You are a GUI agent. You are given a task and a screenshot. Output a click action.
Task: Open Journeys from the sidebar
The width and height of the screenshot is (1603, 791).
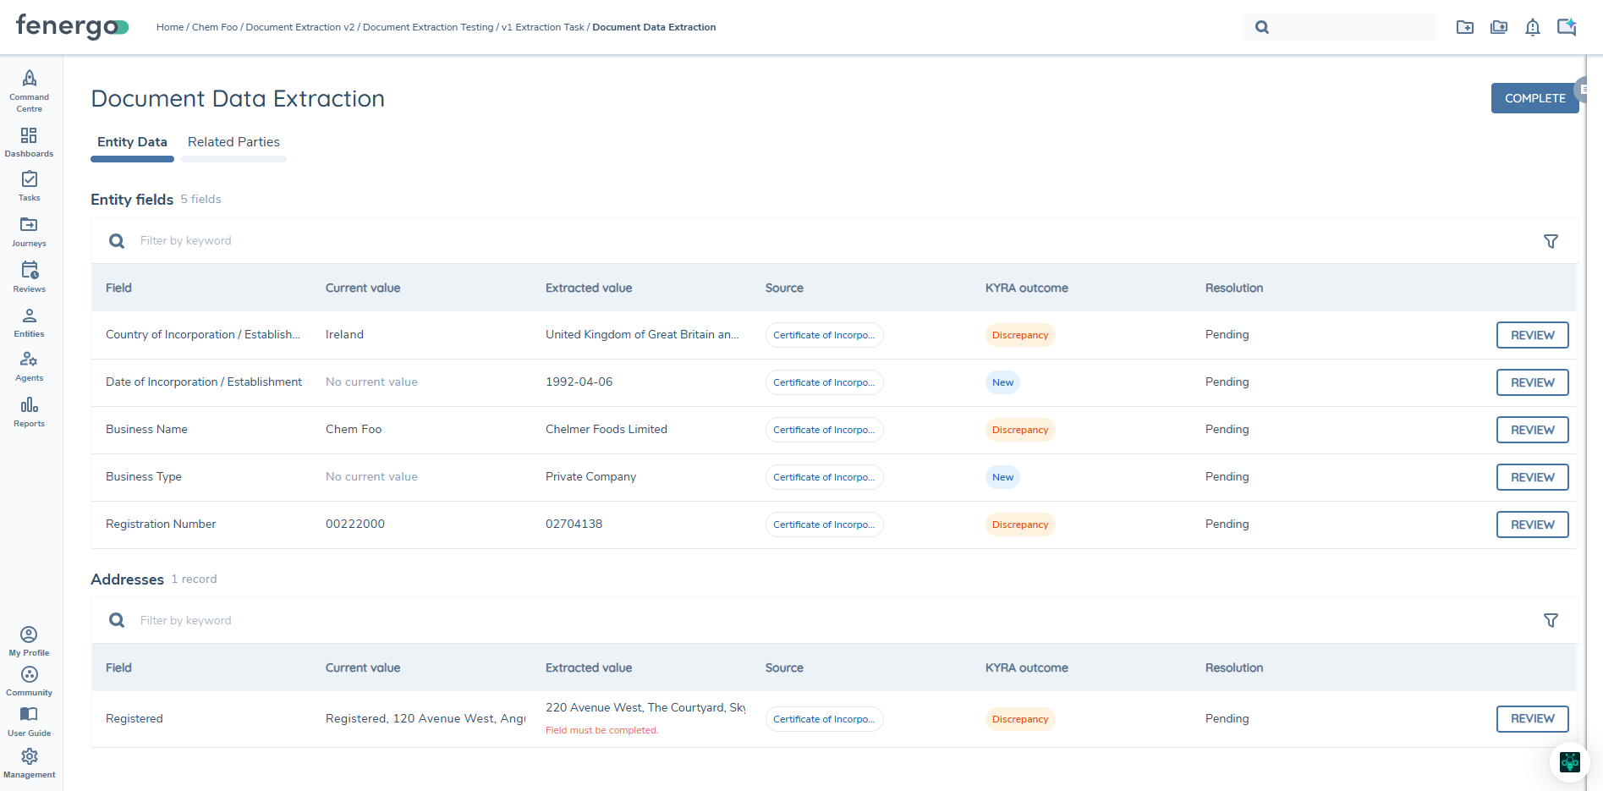click(x=30, y=231)
